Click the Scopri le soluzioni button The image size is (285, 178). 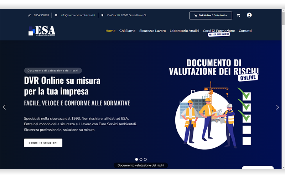coord(43,143)
